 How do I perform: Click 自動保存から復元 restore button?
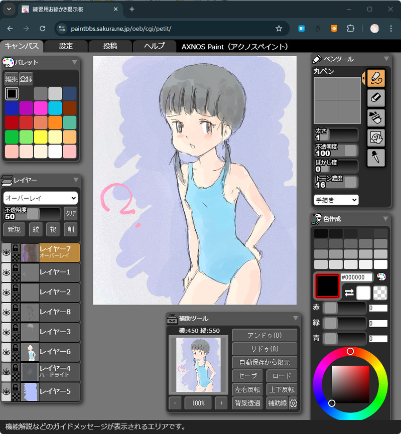(264, 363)
